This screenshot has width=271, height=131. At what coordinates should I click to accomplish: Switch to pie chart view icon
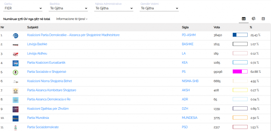(253, 19)
